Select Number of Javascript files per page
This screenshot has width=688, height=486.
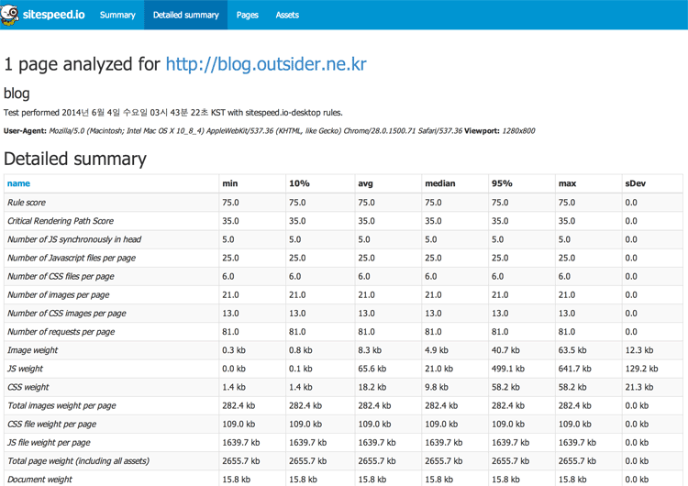72,258
